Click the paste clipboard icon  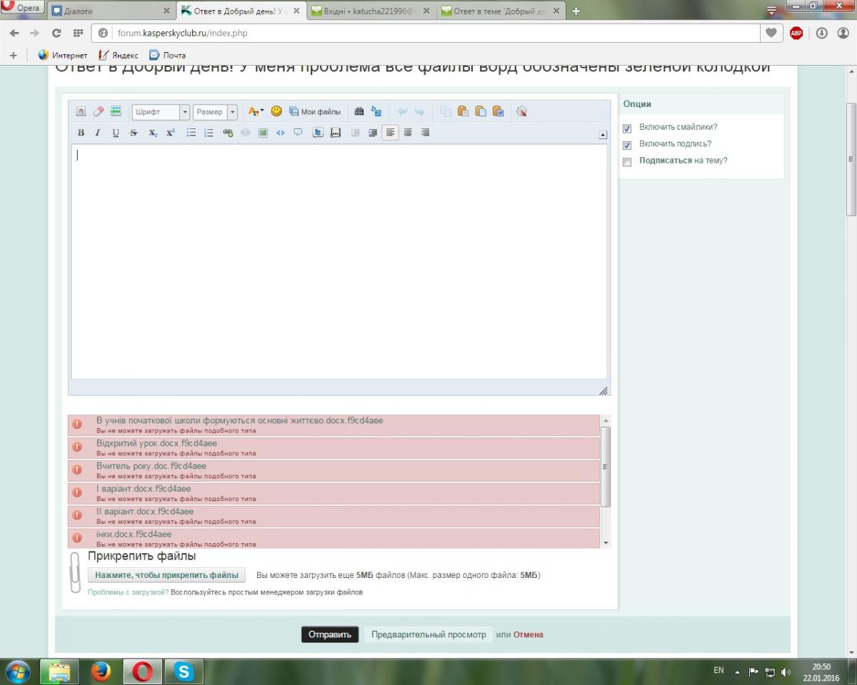463,111
